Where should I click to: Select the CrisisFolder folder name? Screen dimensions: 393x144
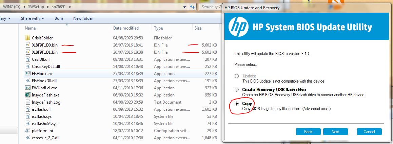42,38
